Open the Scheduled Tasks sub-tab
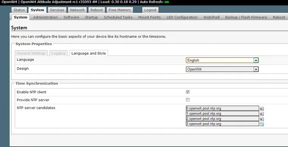 pos(118,17)
